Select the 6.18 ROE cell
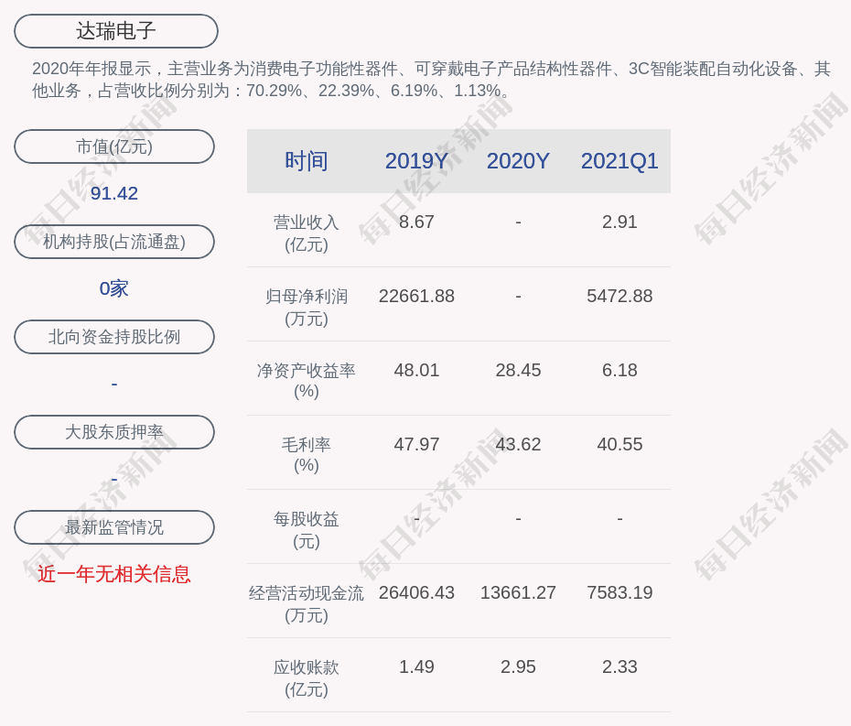851x726 pixels. point(619,371)
